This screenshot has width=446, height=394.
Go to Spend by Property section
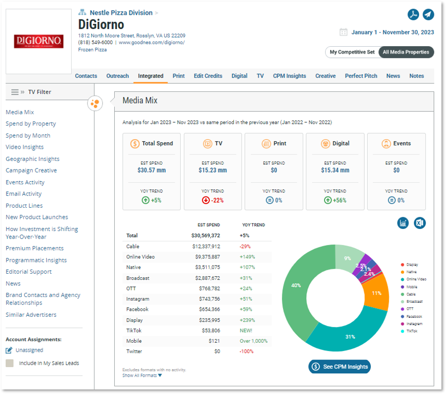30,124
